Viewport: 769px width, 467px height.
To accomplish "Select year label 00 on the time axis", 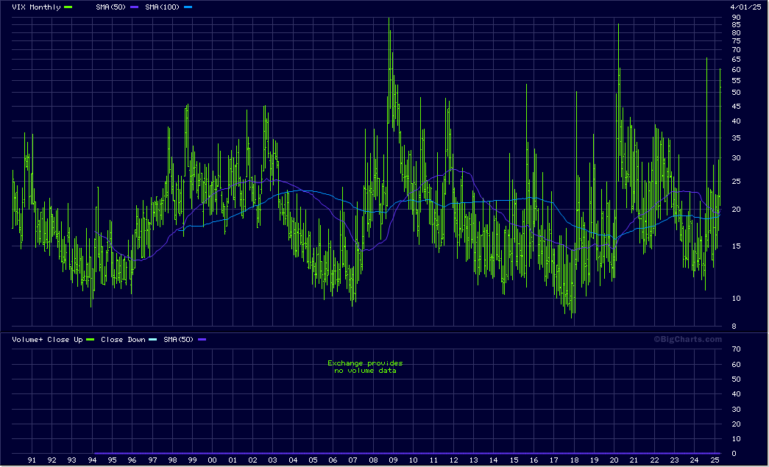I will tap(213, 460).
